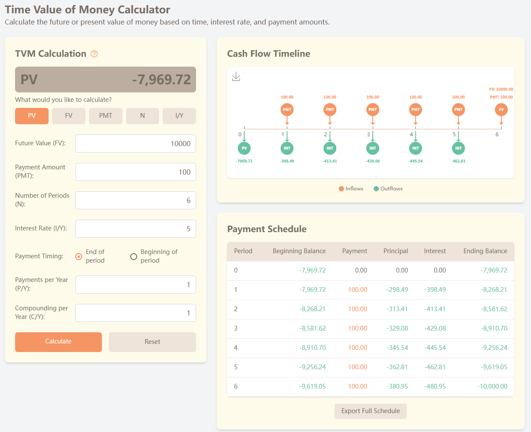Select the INT marker at period 5
Image resolution: width=531 pixels, height=432 pixels.
tap(458, 148)
